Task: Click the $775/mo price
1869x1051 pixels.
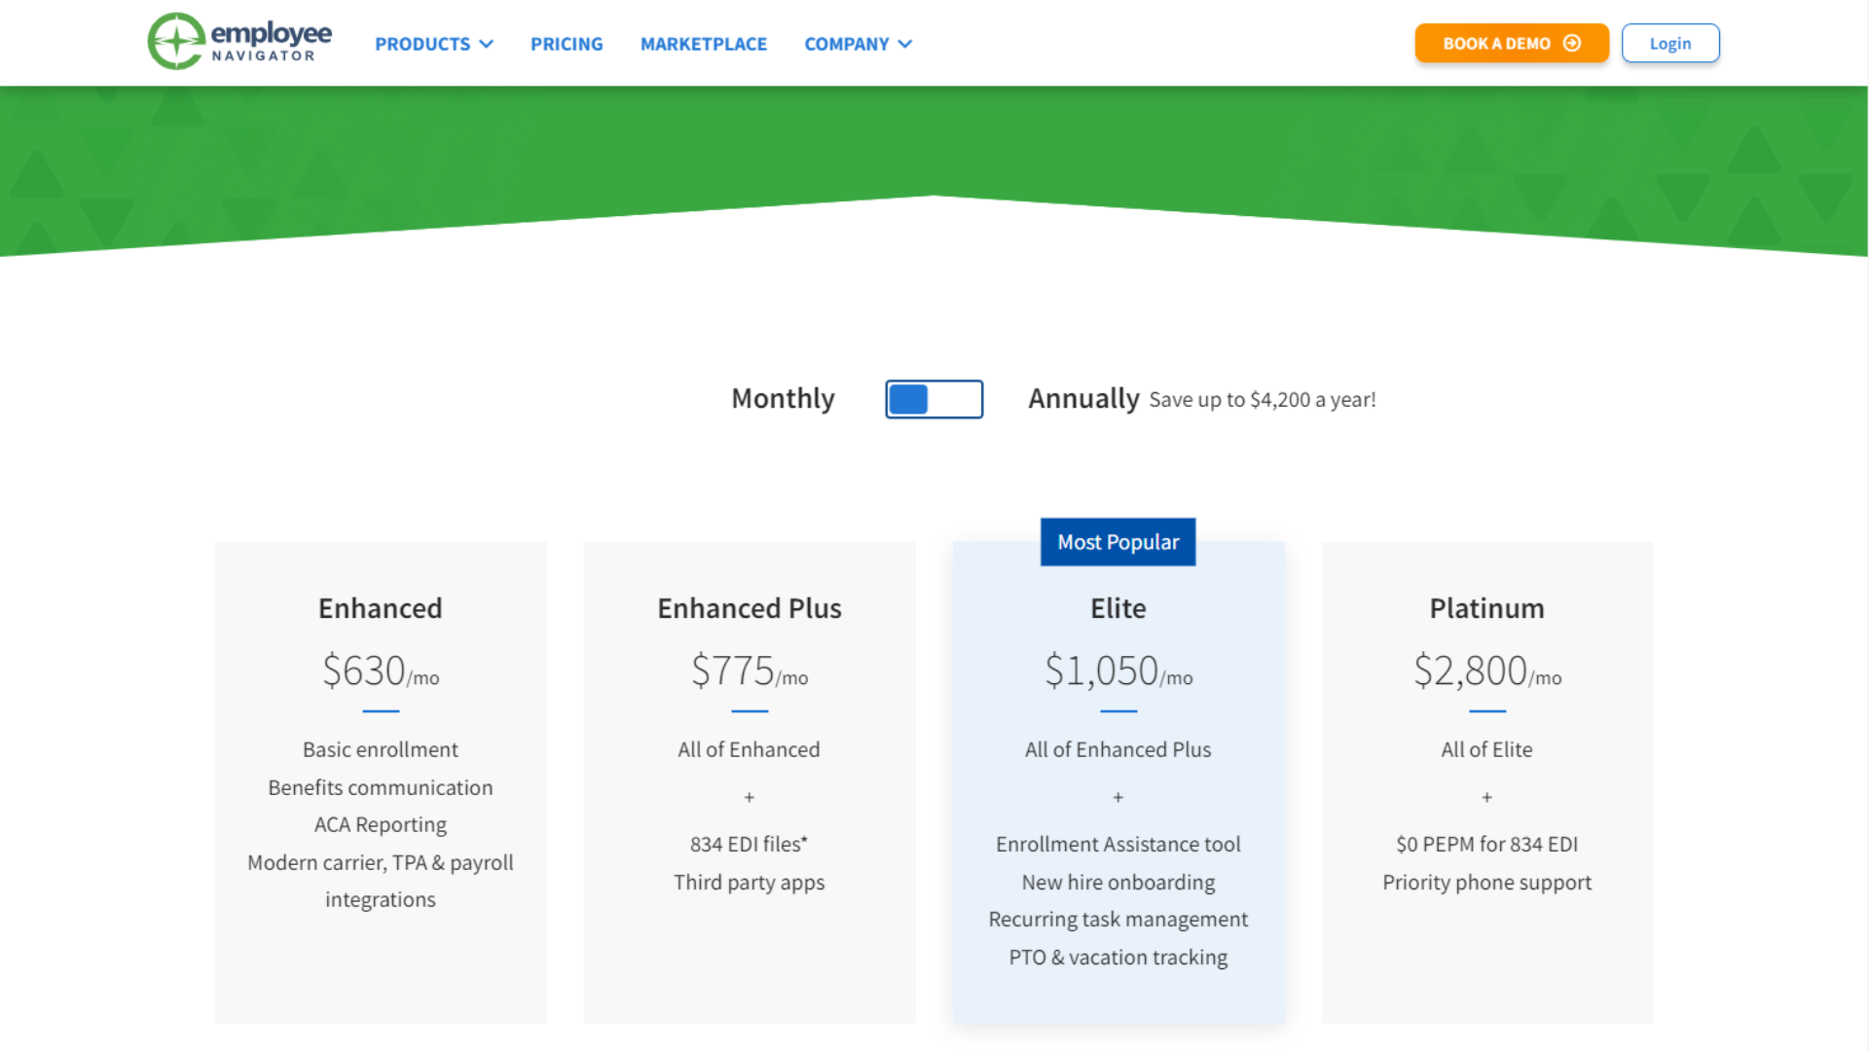Action: 750,670
